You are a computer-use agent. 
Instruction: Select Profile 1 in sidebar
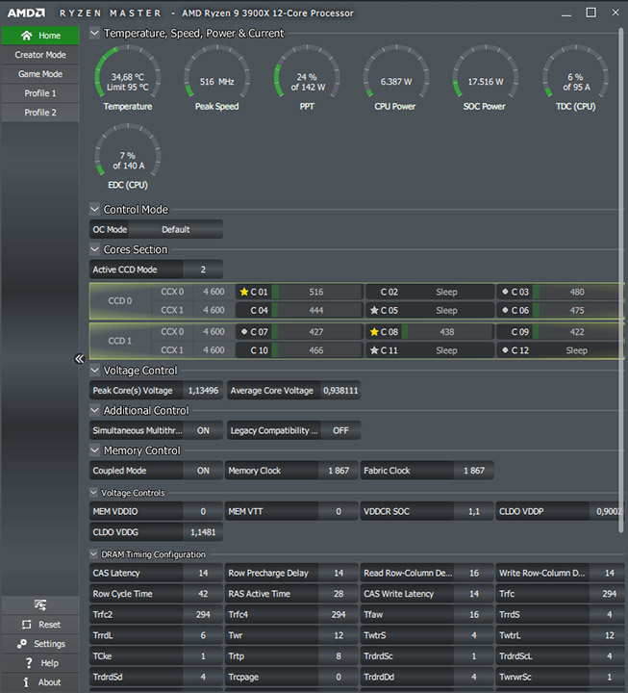(40, 93)
